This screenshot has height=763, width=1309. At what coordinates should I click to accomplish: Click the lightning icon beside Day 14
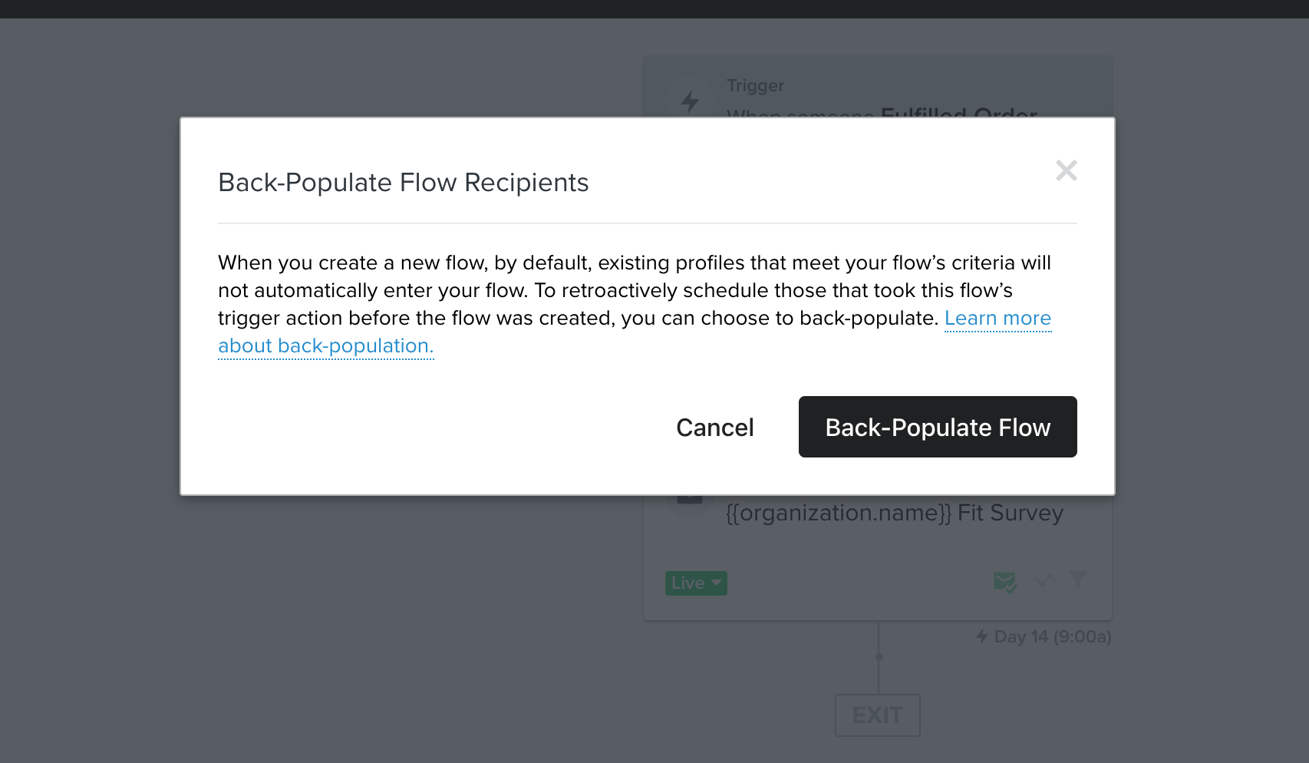pos(982,636)
